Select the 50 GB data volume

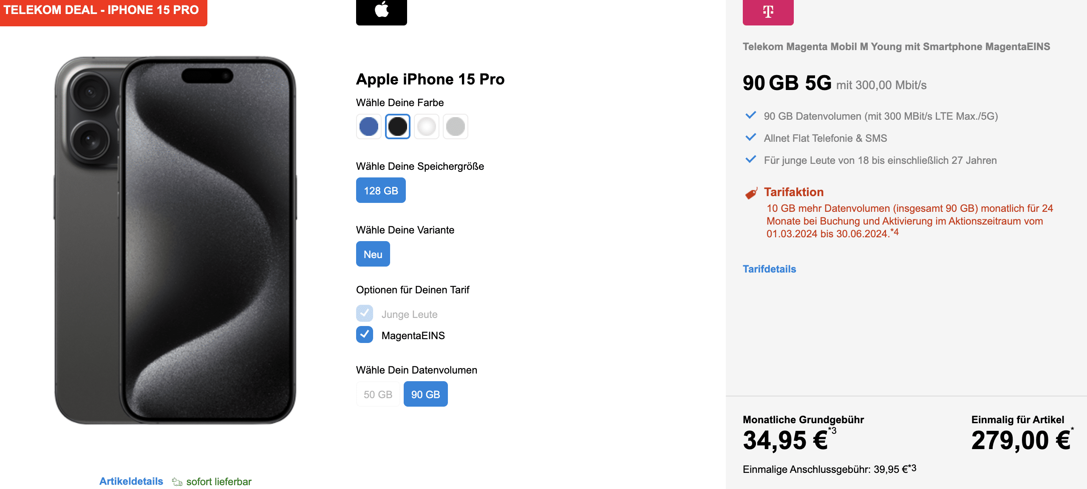tap(378, 394)
